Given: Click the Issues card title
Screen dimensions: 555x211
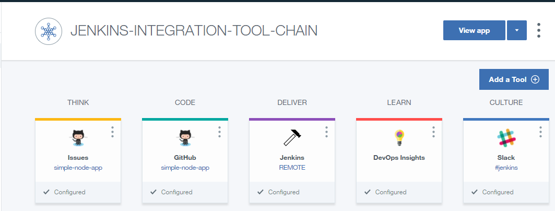Looking at the screenshot, I should coord(78,158).
